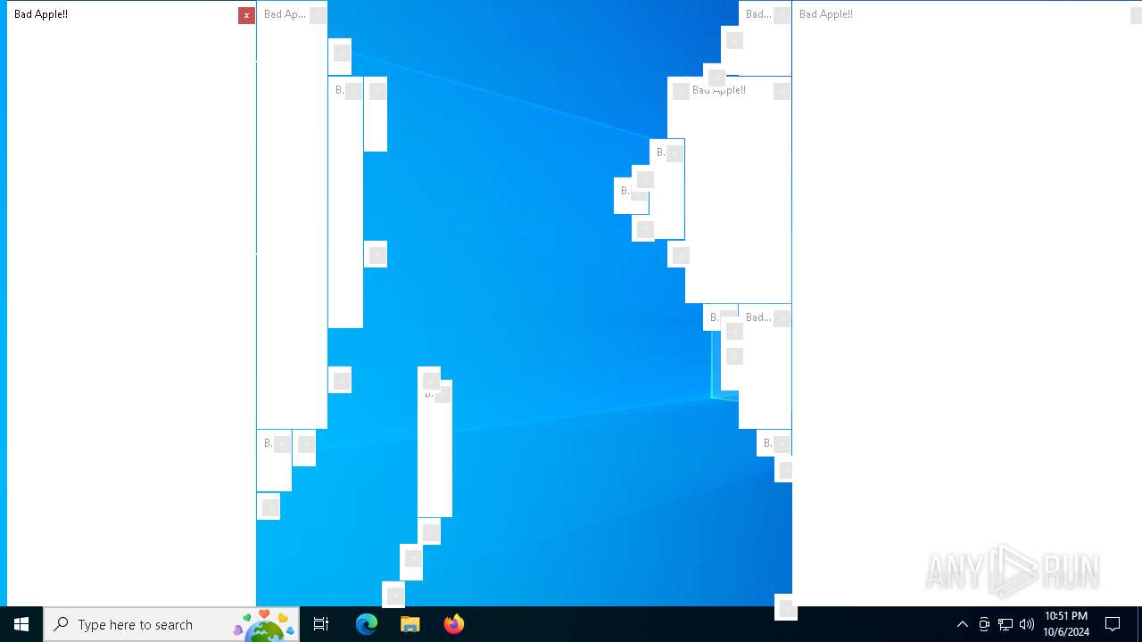Open the clock showing 10:51 PM
Viewport: 1142px width, 642px height.
coord(1066,624)
